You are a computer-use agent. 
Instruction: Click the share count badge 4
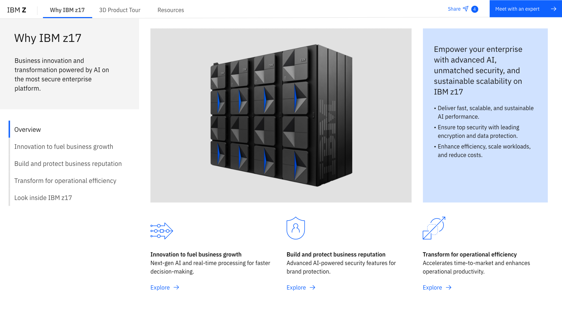[475, 9]
